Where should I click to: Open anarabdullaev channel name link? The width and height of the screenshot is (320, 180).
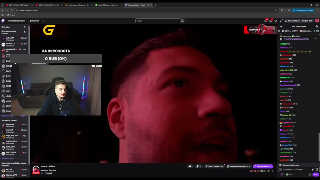[48, 166]
